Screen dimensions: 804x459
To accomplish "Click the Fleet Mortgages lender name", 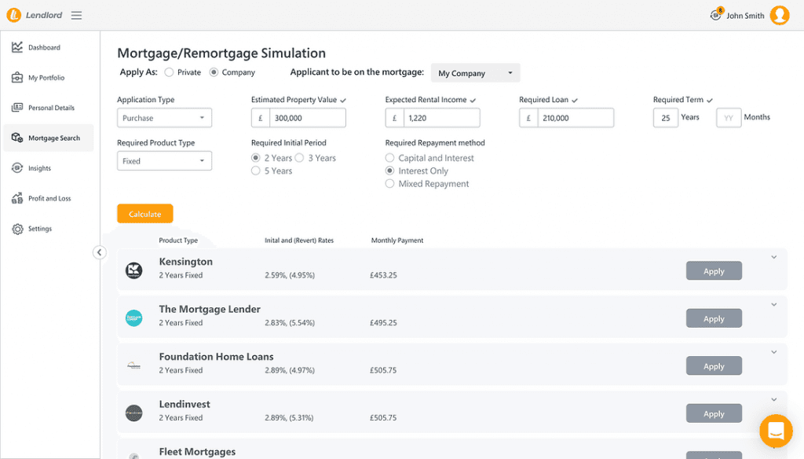I will [197, 451].
